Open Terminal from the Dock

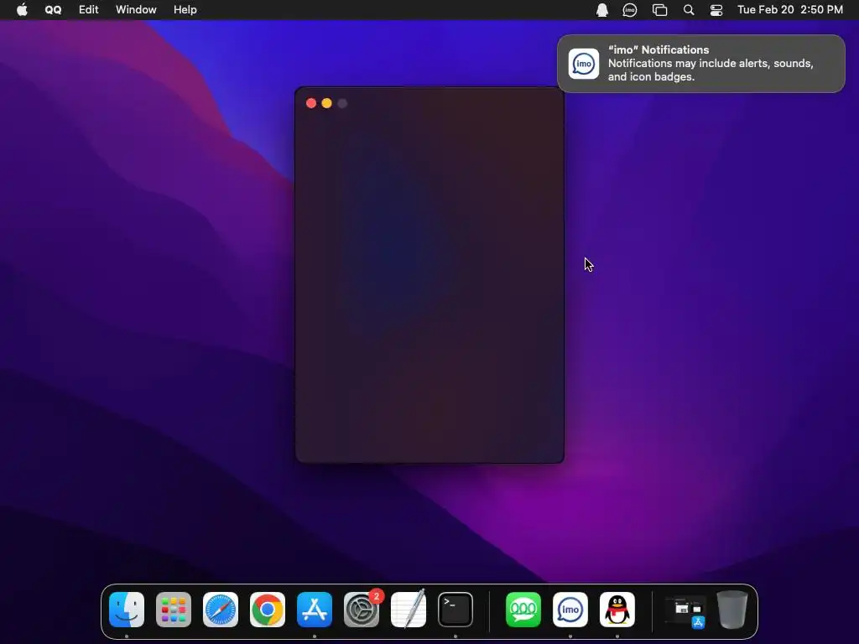[456, 610]
